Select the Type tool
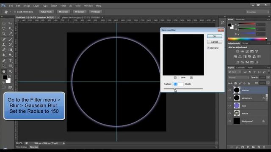The image size is (271, 152). click(10, 60)
